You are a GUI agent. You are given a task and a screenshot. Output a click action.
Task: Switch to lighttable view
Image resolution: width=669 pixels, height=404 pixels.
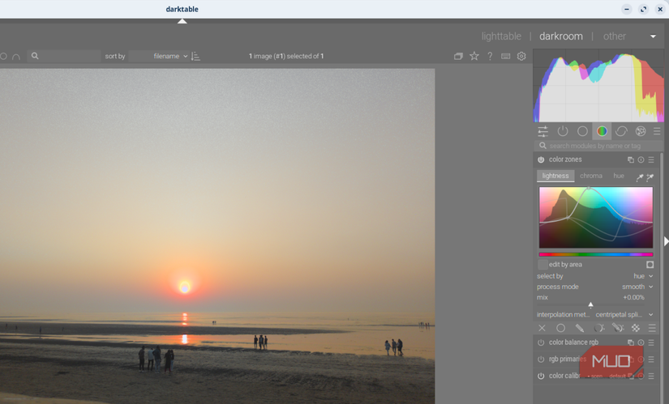pos(501,36)
